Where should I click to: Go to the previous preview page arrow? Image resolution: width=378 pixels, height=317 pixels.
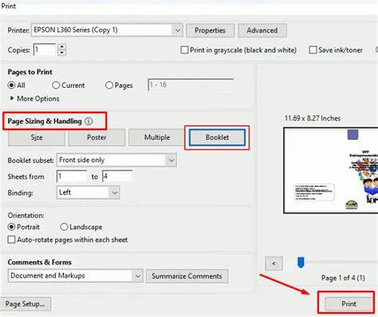point(274,264)
